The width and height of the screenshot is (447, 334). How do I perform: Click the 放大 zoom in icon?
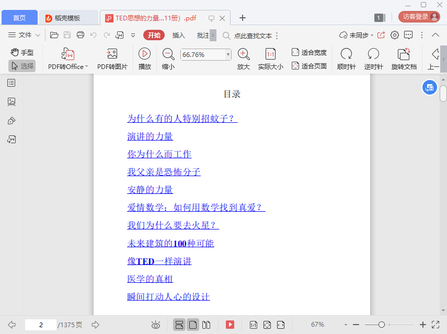pyautogui.click(x=244, y=59)
